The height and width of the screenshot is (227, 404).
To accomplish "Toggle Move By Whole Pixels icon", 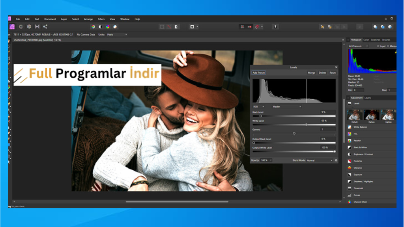I will [249, 27].
